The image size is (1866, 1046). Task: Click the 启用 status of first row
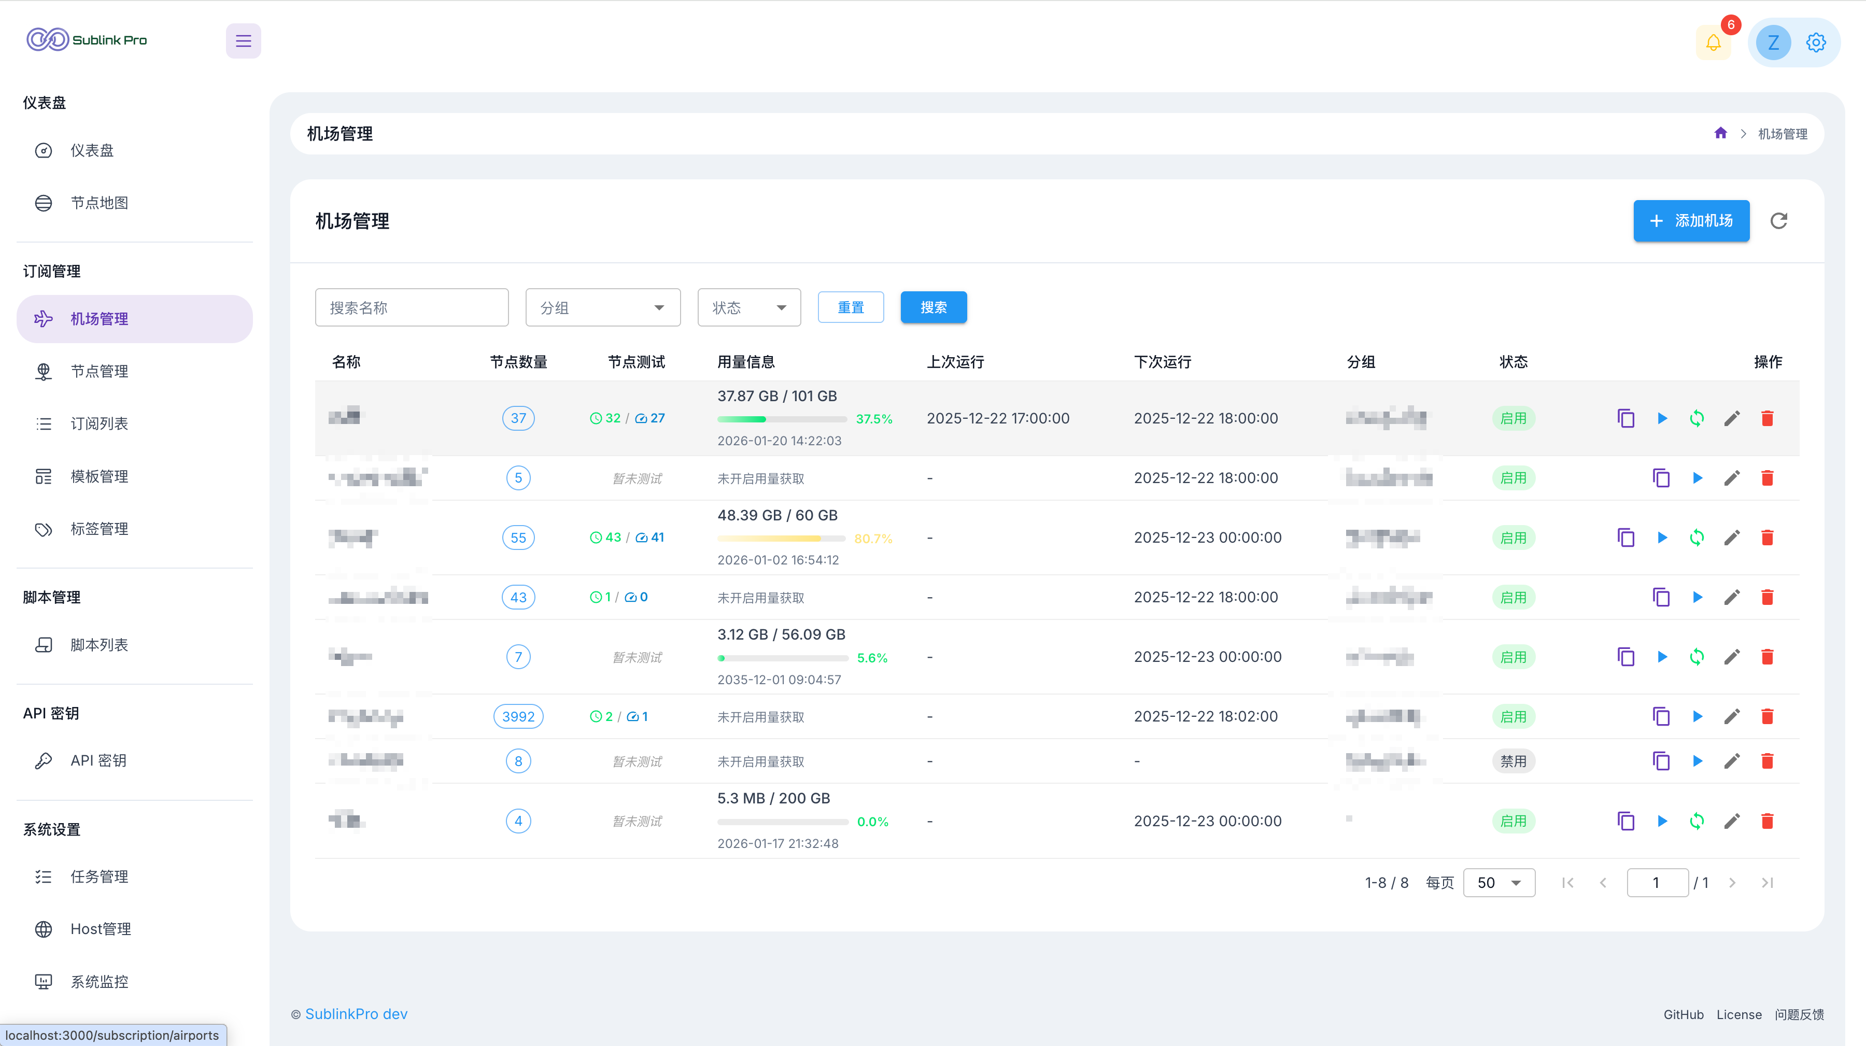coord(1513,418)
